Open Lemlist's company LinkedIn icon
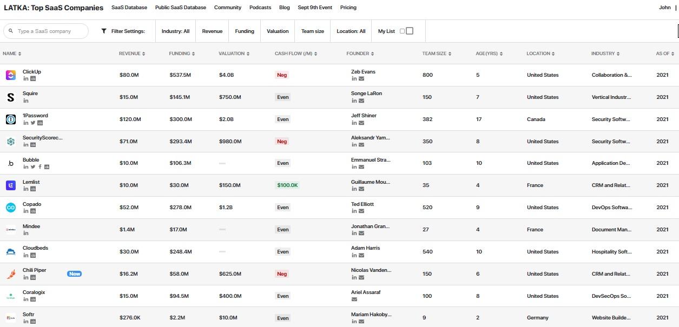This screenshot has height=327, width=679. click(x=26, y=189)
